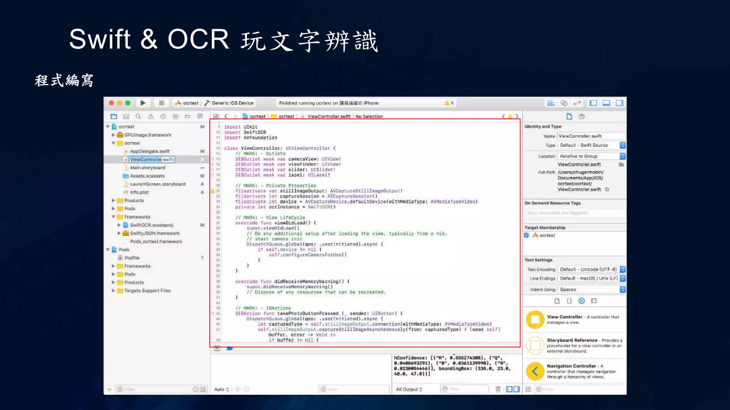This screenshot has width=730, height=410.
Task: Open the Breakpoint navigator
Action: [187, 116]
